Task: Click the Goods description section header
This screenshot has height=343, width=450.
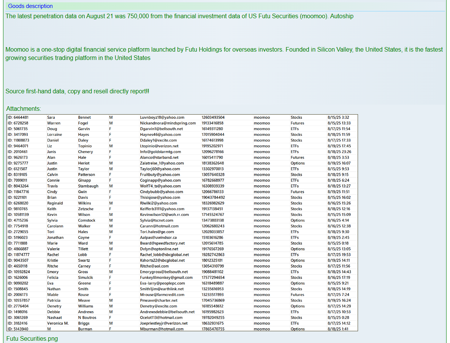Action: [x=30, y=6]
